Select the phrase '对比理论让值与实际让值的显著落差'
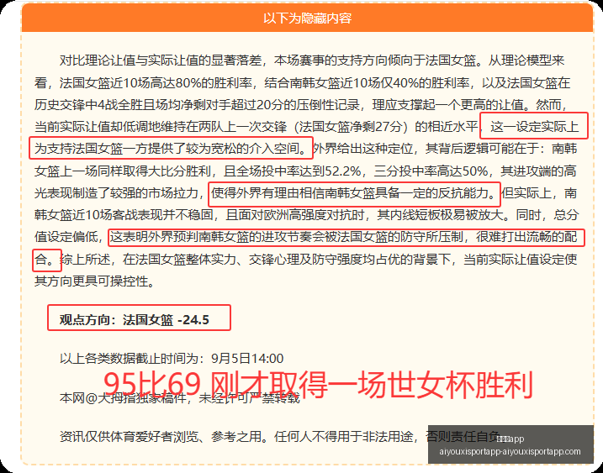 [161, 60]
